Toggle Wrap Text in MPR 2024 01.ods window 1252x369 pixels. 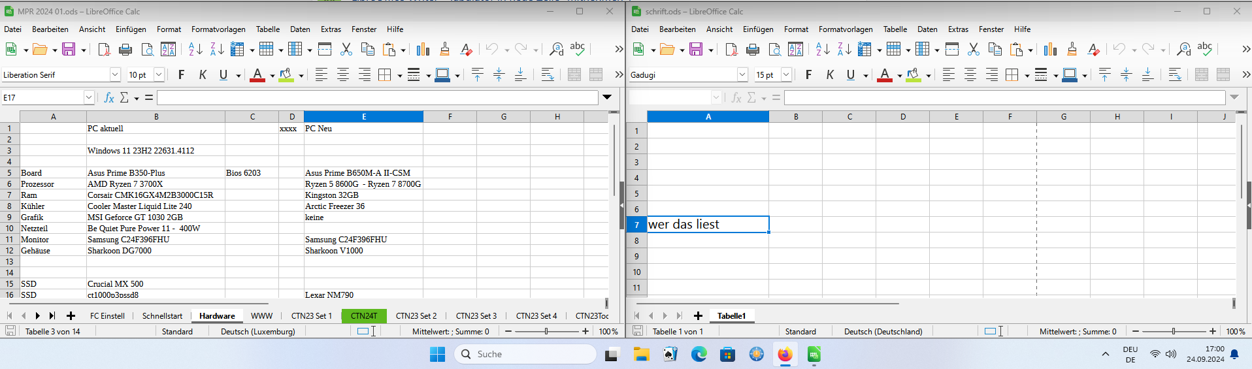pyautogui.click(x=548, y=75)
